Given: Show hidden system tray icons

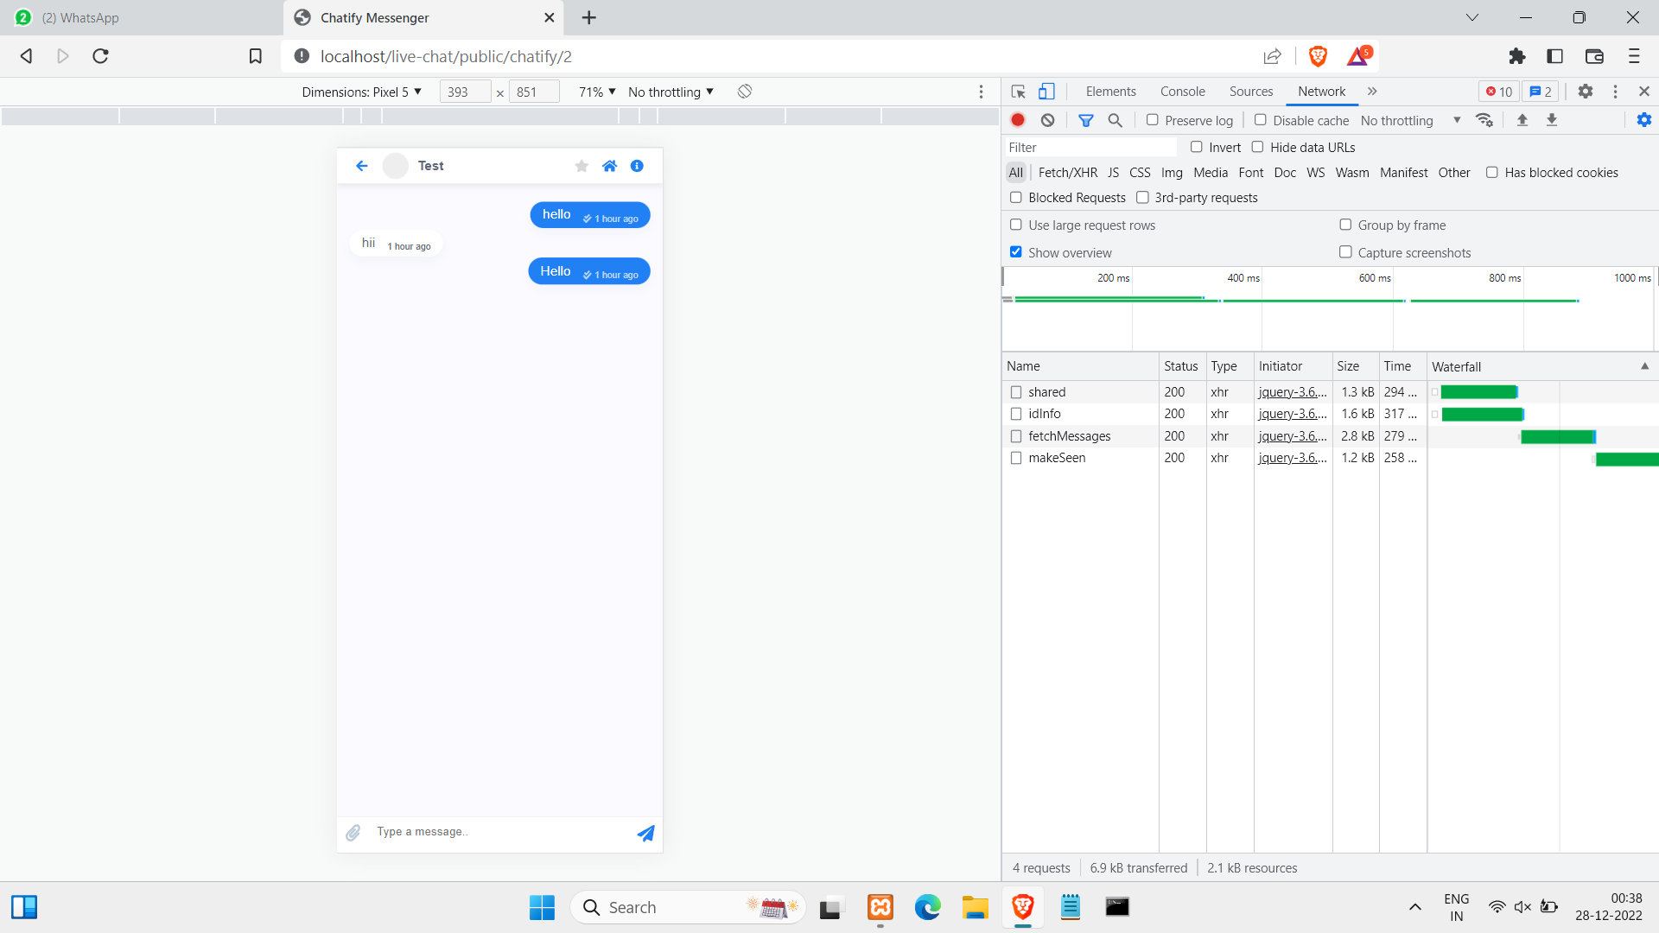Looking at the screenshot, I should 1414,907.
